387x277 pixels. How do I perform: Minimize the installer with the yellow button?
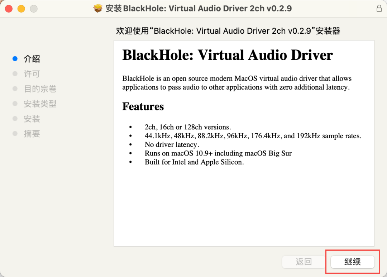click(x=21, y=9)
